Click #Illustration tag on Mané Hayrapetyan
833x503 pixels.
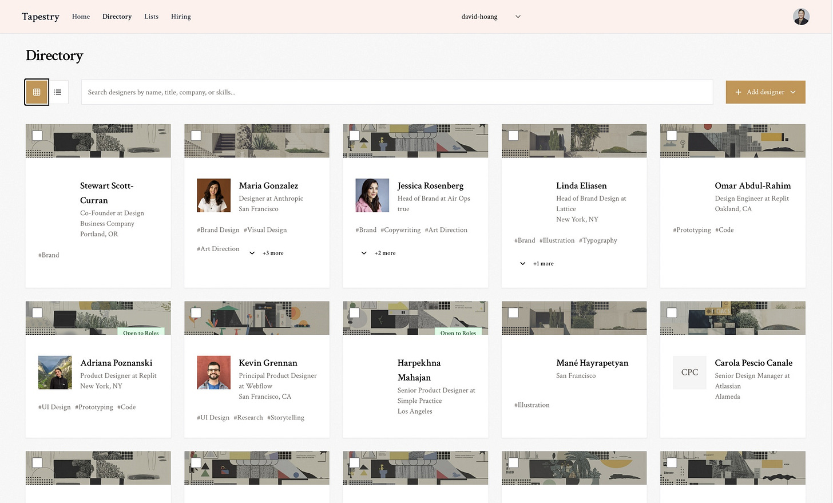tap(531, 405)
